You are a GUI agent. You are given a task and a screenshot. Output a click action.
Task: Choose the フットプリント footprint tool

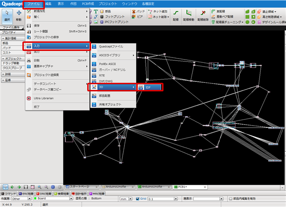click(x=112, y=17)
